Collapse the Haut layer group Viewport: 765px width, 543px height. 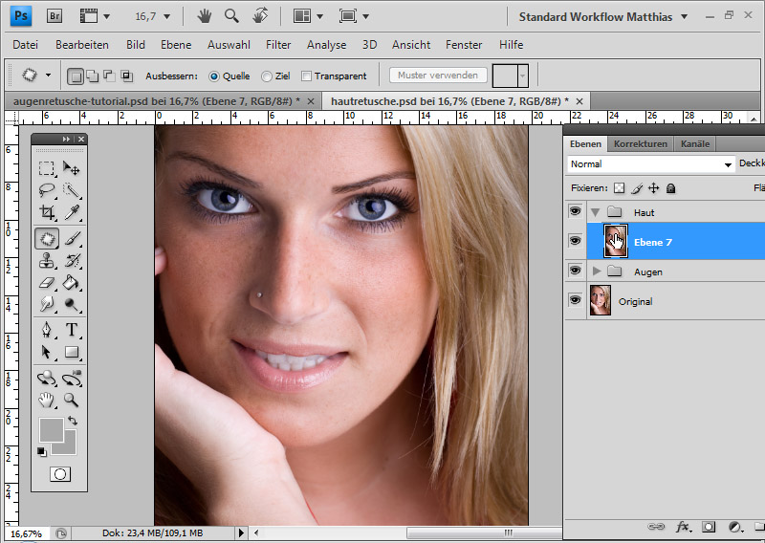596,212
